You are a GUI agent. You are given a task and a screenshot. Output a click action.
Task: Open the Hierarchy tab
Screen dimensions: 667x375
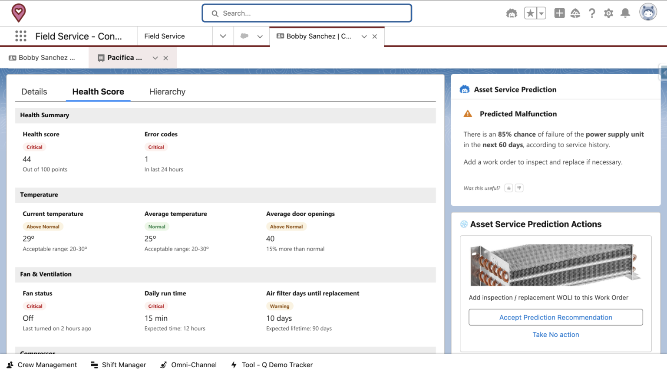pos(167,92)
